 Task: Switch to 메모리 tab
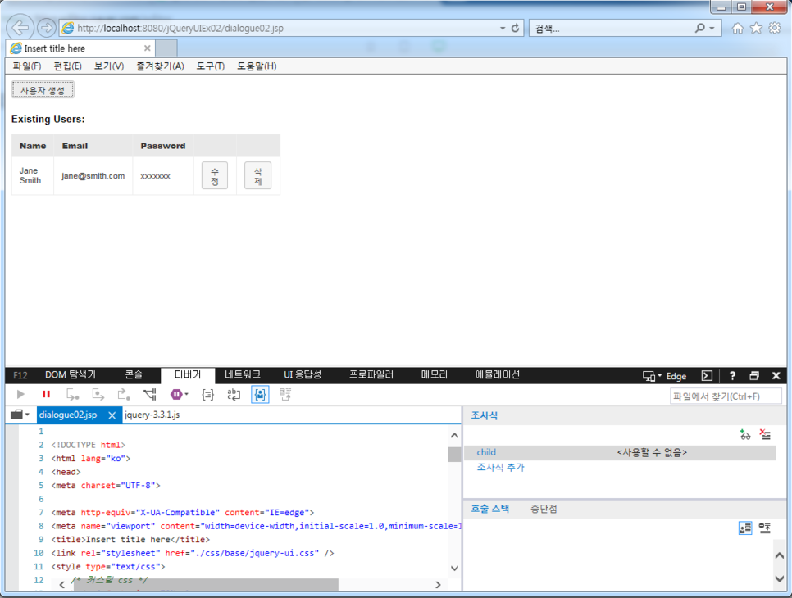pyautogui.click(x=435, y=375)
